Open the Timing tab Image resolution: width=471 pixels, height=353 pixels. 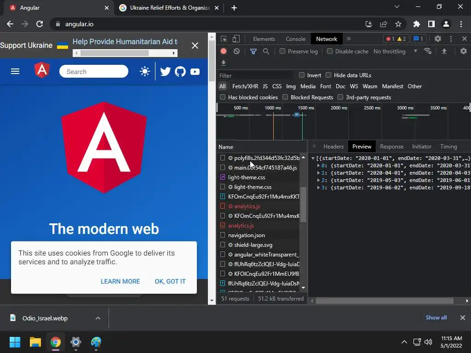448,147
